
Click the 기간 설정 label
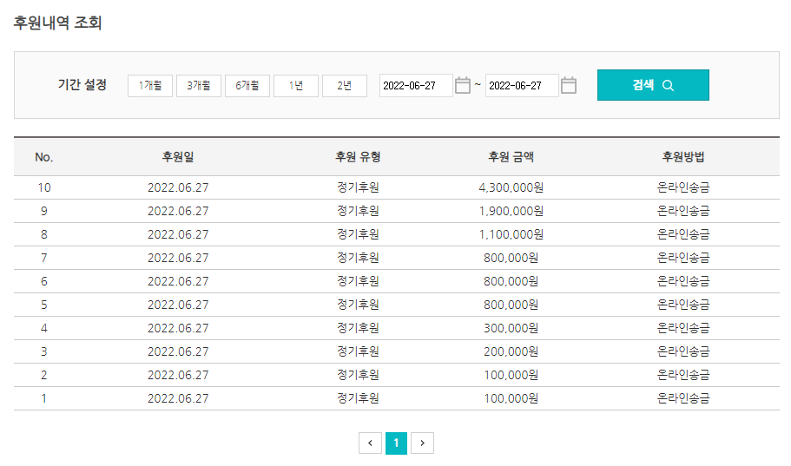click(x=82, y=85)
